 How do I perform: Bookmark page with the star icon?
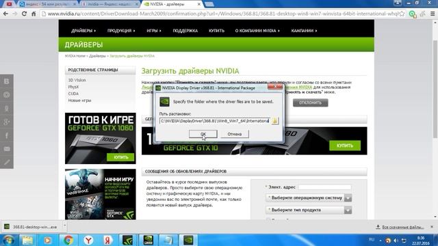tap(402, 14)
